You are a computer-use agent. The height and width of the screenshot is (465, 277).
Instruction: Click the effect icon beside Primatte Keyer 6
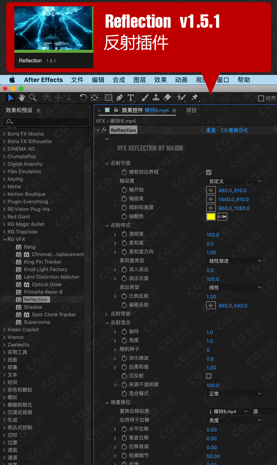[19, 292]
